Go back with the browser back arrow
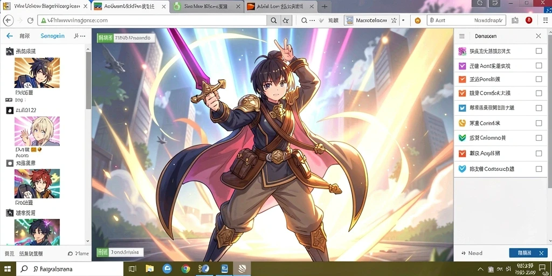Screen dimensions: 552x276 tap(8, 20)
